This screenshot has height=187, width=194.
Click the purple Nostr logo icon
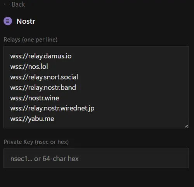click(8, 21)
